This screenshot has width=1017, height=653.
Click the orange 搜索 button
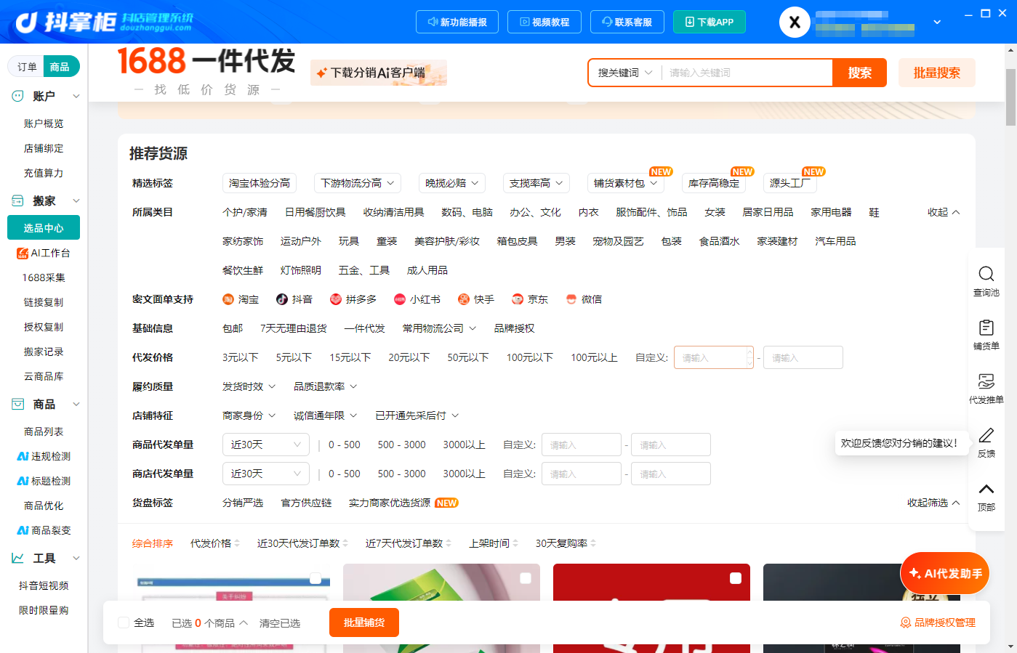pos(859,73)
